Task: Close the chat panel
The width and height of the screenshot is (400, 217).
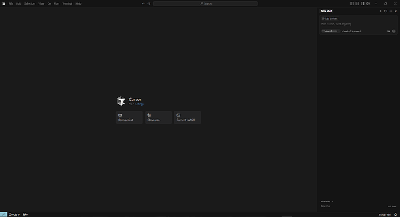Action: [396, 11]
